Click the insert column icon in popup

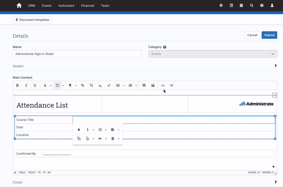[x=100, y=138]
